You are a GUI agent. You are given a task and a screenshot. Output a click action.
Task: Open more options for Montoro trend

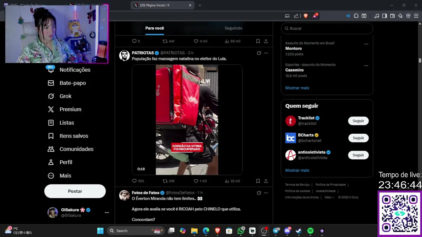[366, 44]
